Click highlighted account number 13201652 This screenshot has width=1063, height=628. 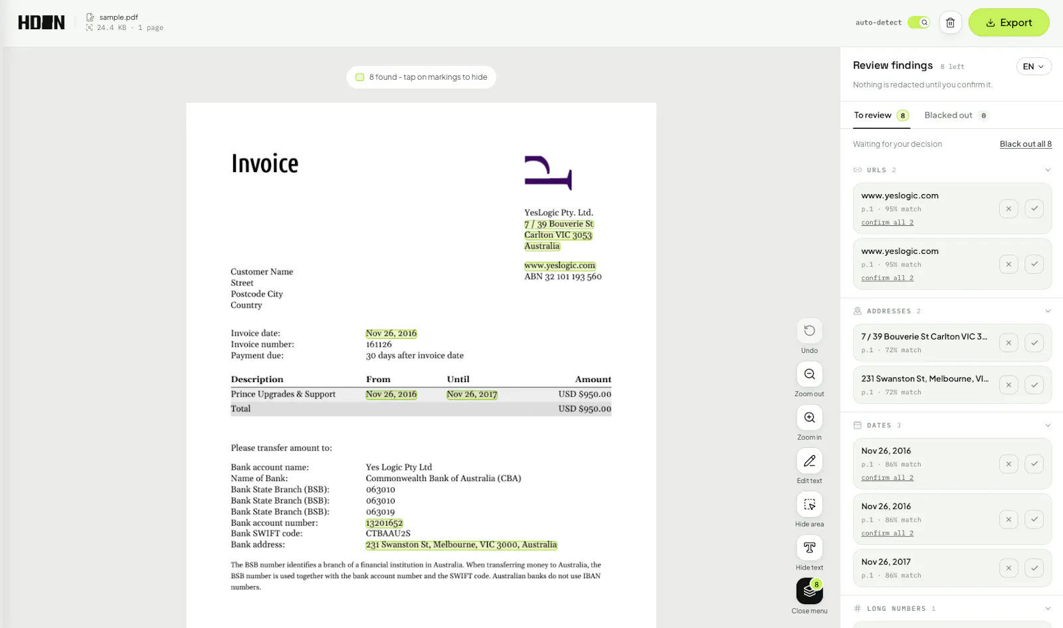pos(384,523)
